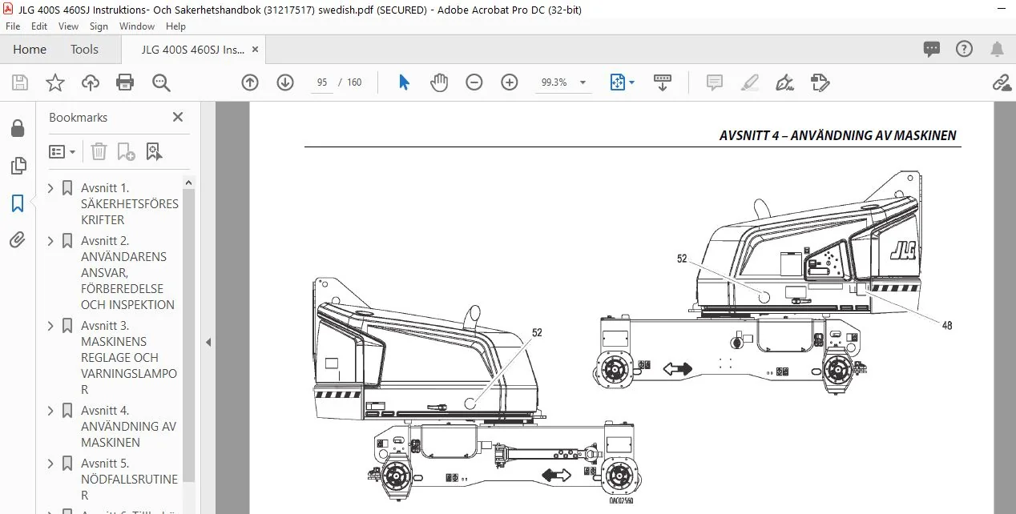Open bookmark Avsnitt 2. ANVÄNDARENS ANSVAR
1016x514 pixels.
(127, 273)
